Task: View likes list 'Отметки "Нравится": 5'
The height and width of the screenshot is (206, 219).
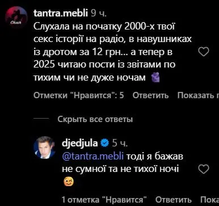Action: [79, 95]
